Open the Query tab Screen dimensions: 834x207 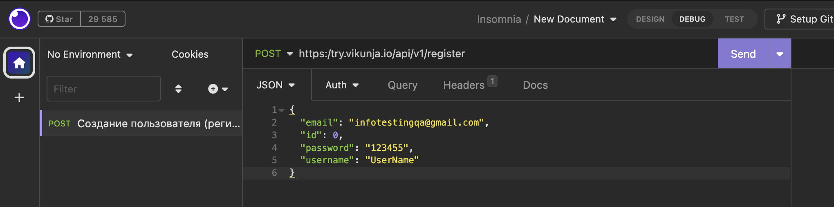[402, 85]
